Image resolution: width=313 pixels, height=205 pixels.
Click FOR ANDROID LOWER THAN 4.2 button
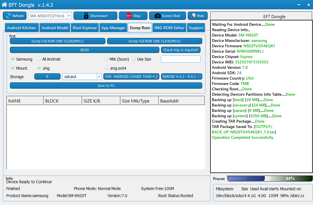click(x=131, y=77)
